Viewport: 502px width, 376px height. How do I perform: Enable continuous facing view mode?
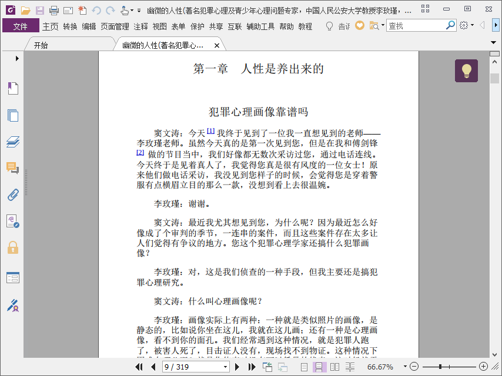(350, 367)
